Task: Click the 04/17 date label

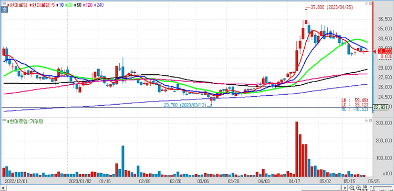Action: pyautogui.click(x=295, y=181)
